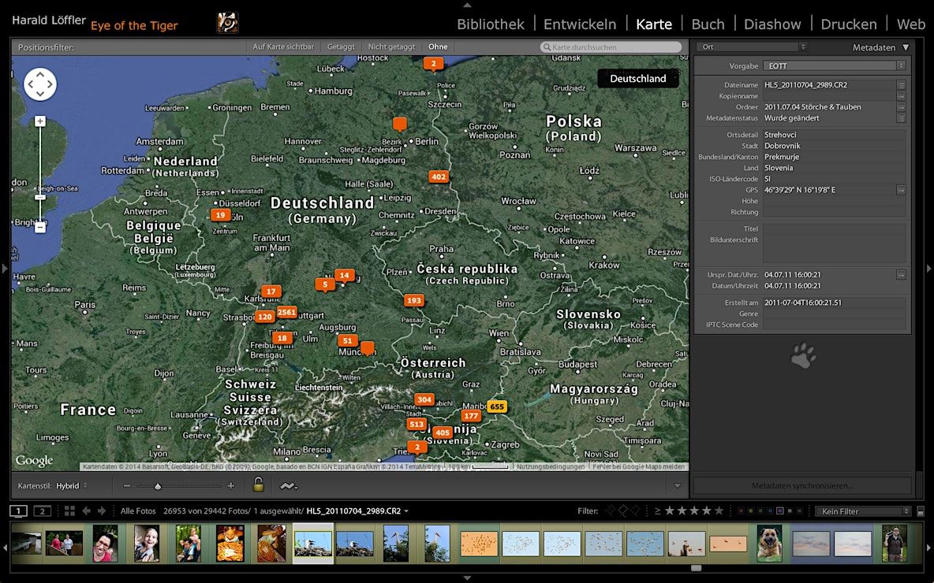Click the Metadaten synchronisieren button

click(x=801, y=485)
